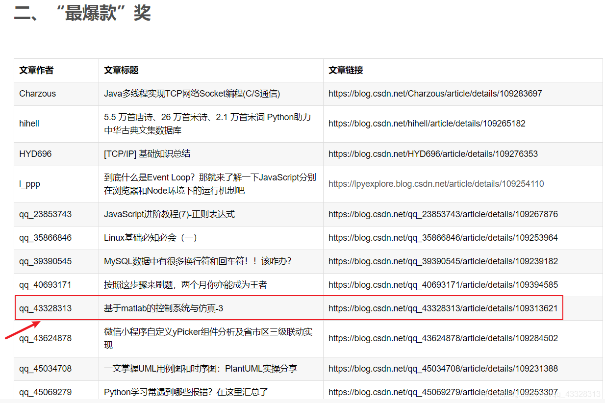Open the qq_35866846 article link
This screenshot has height=403, width=605.
[x=443, y=238]
